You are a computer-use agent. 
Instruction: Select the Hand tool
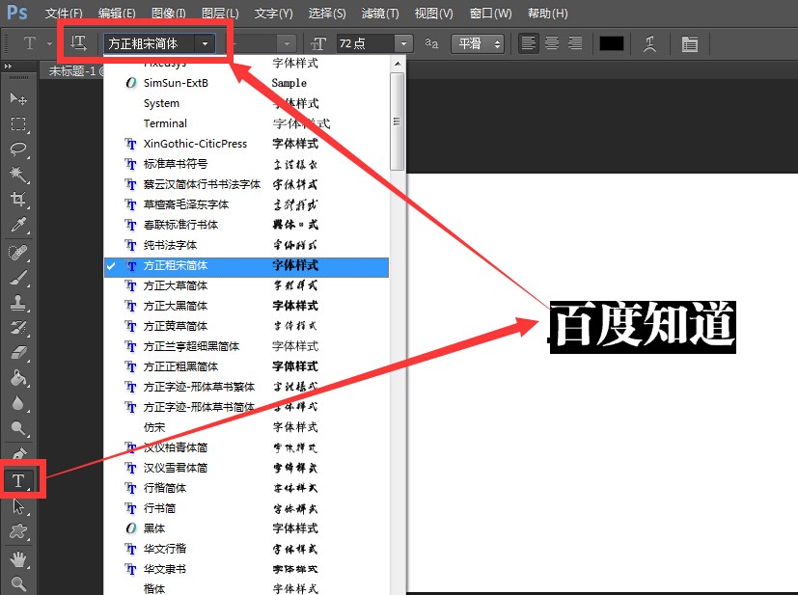point(19,559)
